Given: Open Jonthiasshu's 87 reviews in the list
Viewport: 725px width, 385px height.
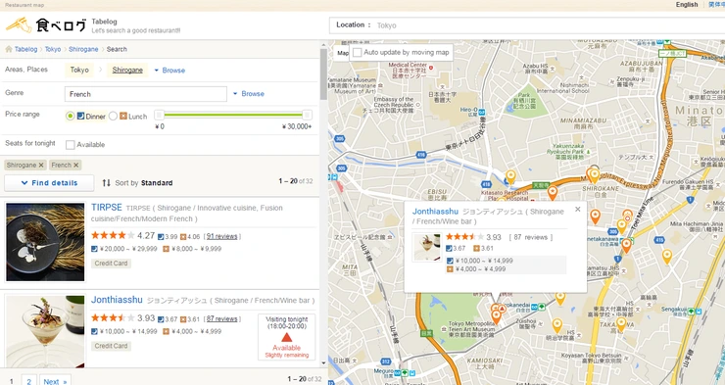Looking at the screenshot, I should [222, 319].
